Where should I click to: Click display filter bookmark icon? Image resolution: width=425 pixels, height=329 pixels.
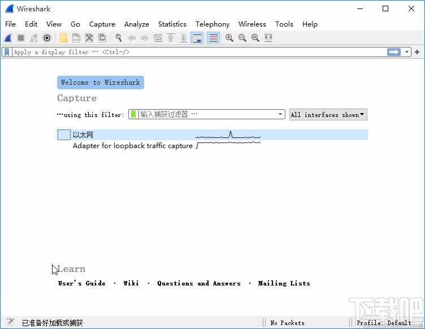click(7, 52)
